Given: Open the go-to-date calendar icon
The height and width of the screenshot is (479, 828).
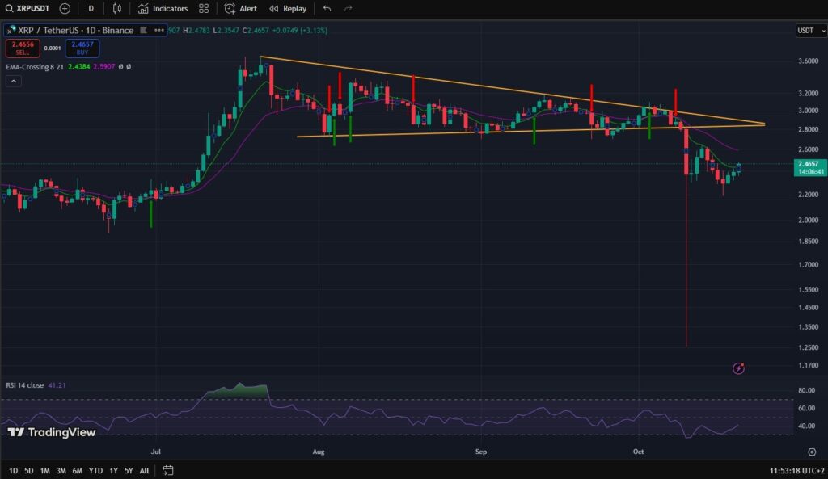Looking at the screenshot, I should [x=167, y=470].
